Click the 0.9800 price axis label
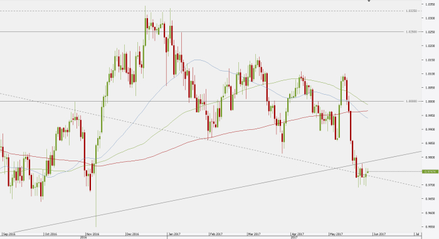The height and width of the screenshot is (239, 439). click(x=430, y=157)
